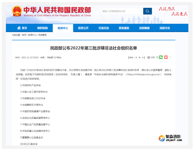
Task: Click the search keyword input field
Action: (122, 11)
